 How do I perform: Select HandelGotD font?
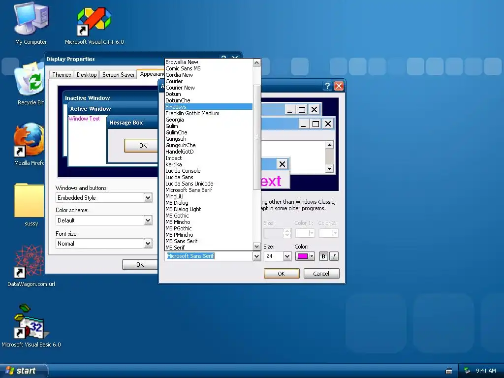209,152
